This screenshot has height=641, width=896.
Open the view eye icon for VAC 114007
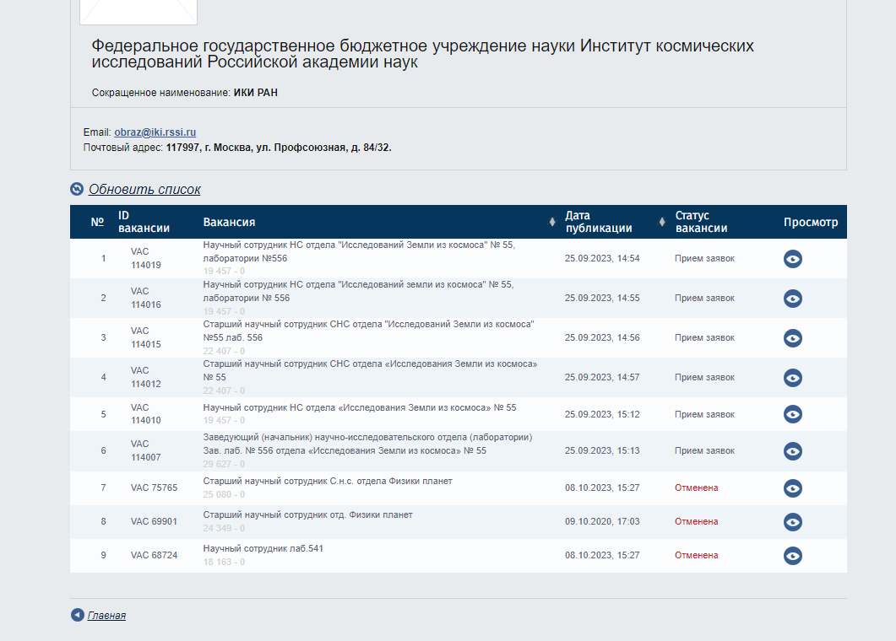pyautogui.click(x=792, y=450)
